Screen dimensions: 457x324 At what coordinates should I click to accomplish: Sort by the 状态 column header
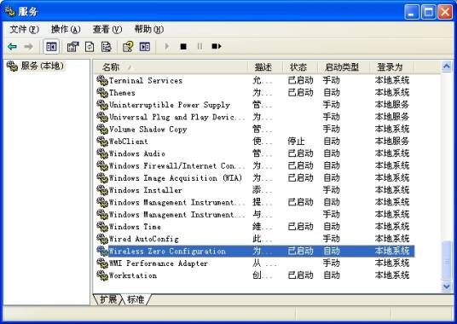click(x=300, y=67)
